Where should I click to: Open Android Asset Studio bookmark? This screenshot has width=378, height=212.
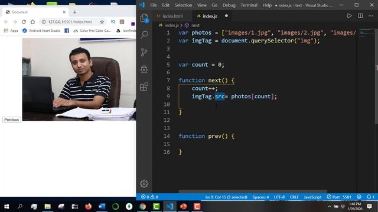tap(41, 31)
